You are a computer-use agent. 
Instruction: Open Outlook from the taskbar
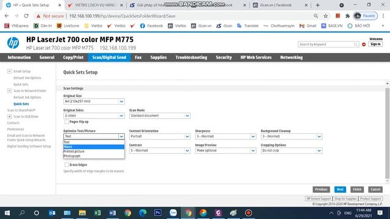(x=52, y=213)
